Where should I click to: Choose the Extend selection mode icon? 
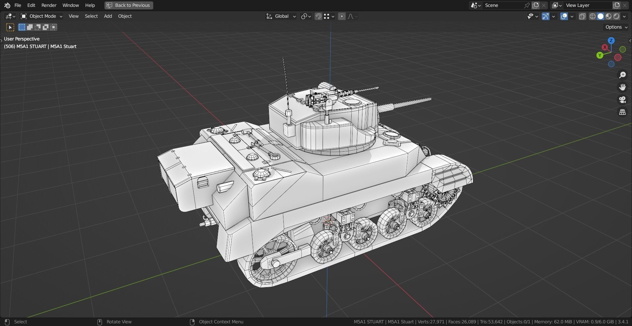[x=30, y=27]
